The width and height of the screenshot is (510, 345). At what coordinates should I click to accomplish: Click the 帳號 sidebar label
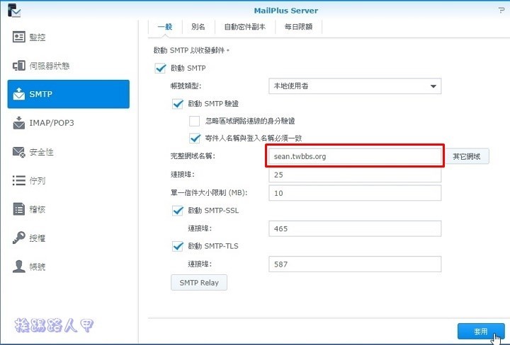[38, 267]
